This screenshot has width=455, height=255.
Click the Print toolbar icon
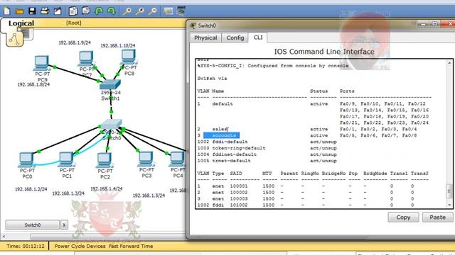45,11
